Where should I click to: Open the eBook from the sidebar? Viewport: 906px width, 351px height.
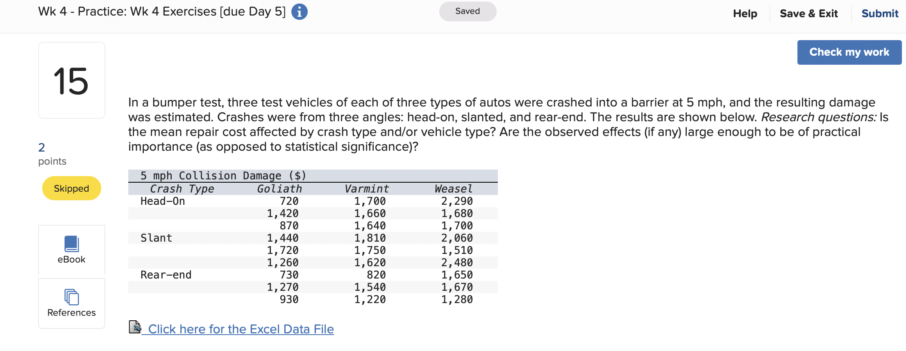click(71, 250)
